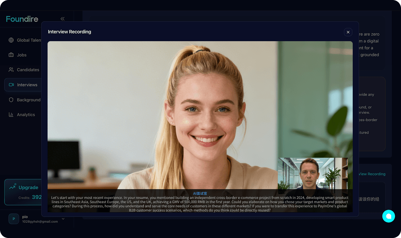
Task: Open the Candidates section
Action: (x=28, y=69)
